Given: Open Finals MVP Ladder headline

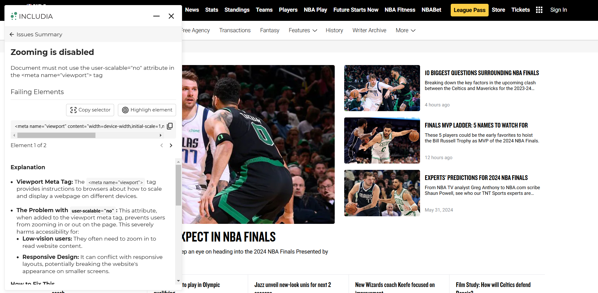Looking at the screenshot, I should pyautogui.click(x=476, y=125).
